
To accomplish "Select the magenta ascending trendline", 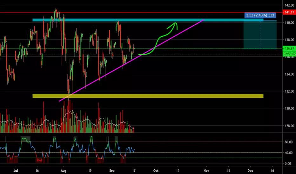I will click(x=131, y=60).
